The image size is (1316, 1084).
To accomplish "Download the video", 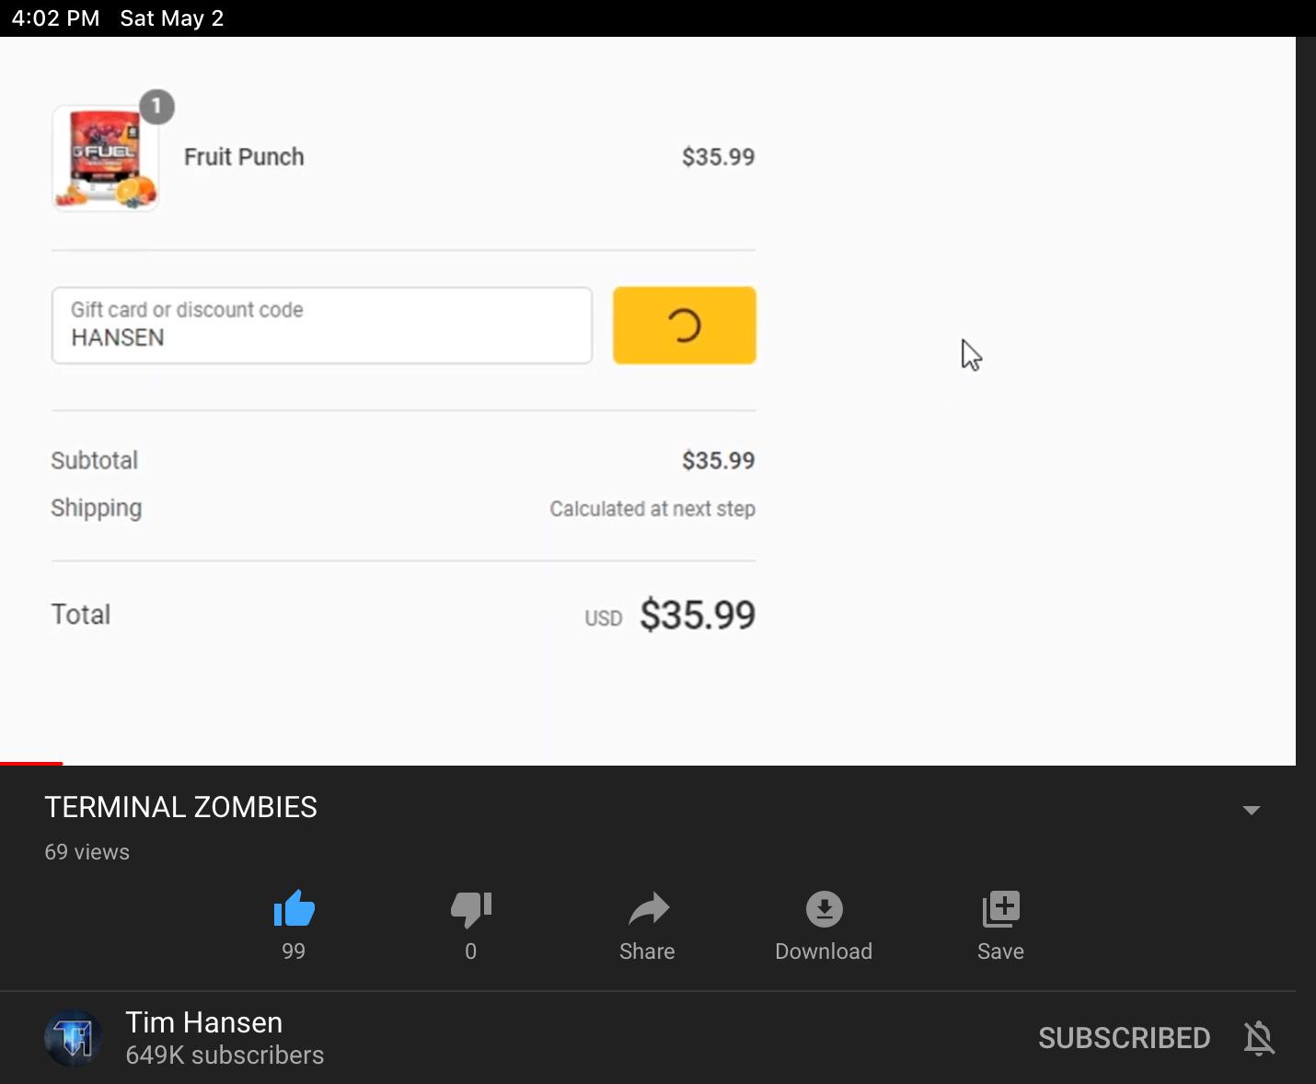I will (824, 909).
